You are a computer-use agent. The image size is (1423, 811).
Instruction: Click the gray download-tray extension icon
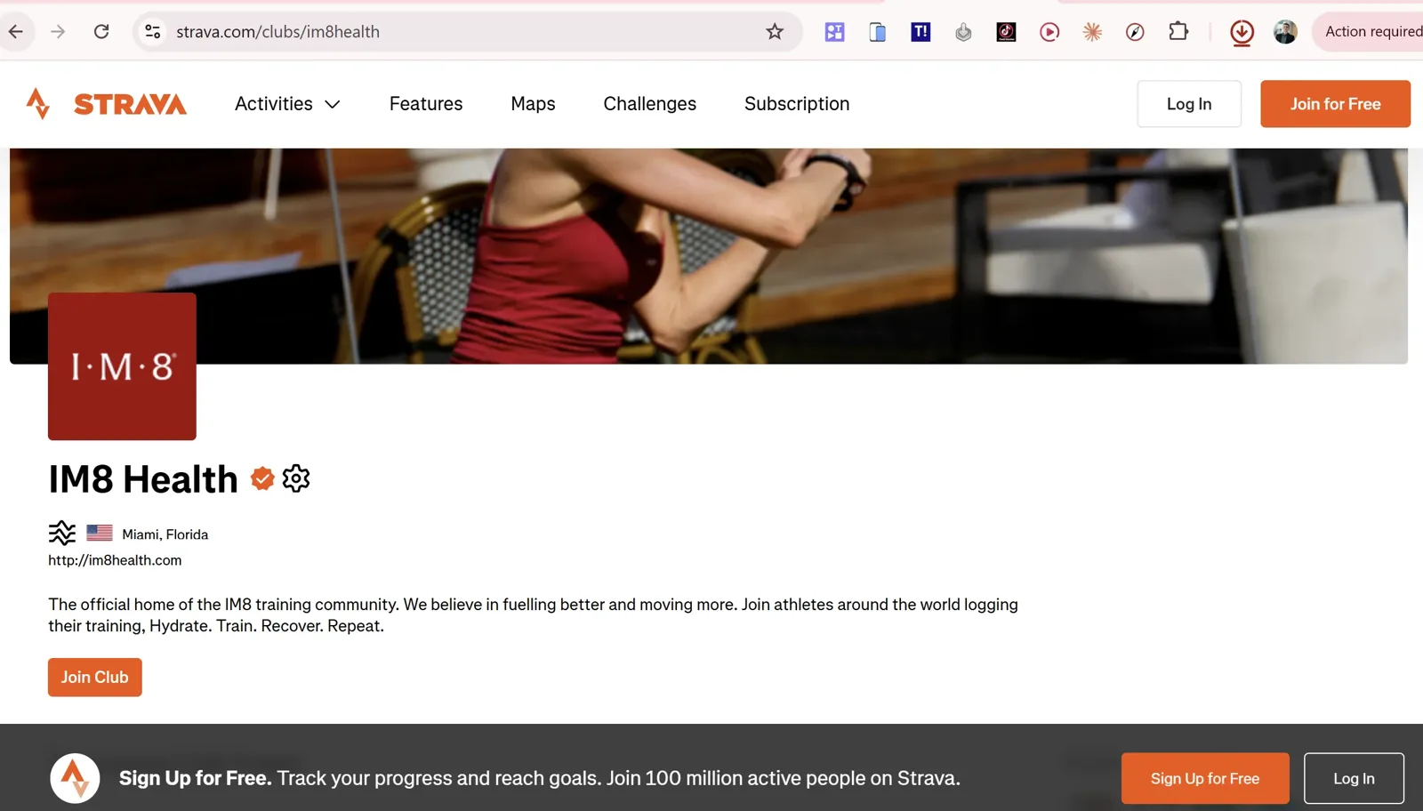tap(963, 32)
